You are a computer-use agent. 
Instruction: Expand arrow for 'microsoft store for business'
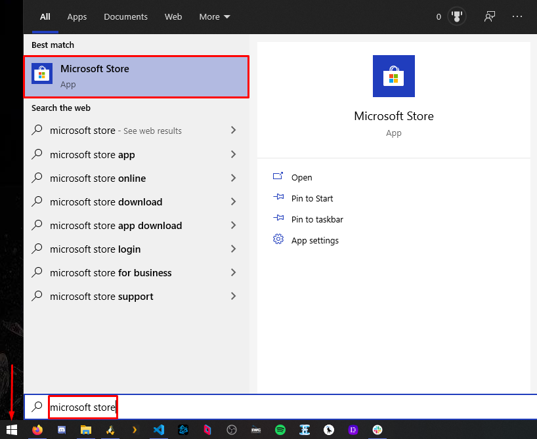(233, 272)
